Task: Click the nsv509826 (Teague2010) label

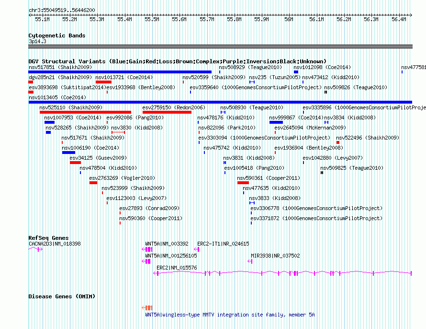Action: 356,87
